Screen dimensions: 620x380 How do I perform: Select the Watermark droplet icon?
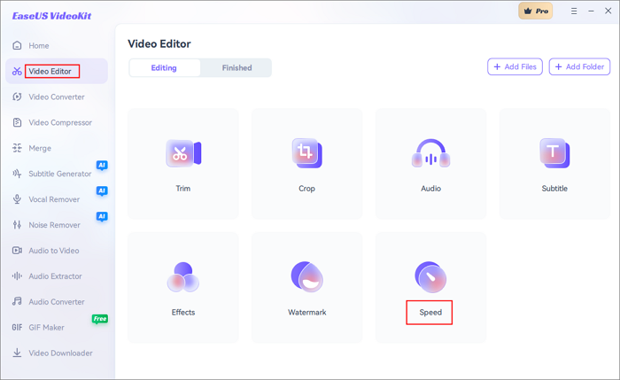(306, 277)
